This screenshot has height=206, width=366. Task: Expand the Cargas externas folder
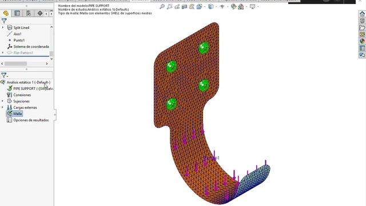pyautogui.click(x=2, y=108)
